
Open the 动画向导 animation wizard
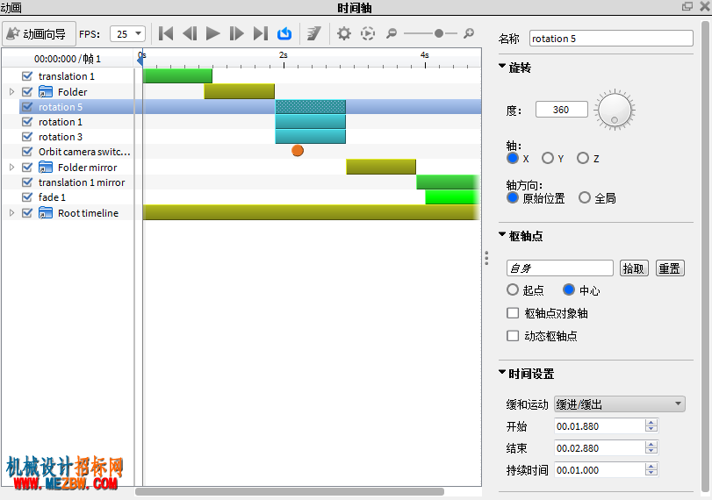pyautogui.click(x=39, y=33)
